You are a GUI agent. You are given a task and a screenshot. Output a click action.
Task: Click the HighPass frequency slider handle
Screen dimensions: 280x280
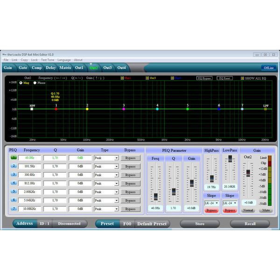(x=212, y=179)
